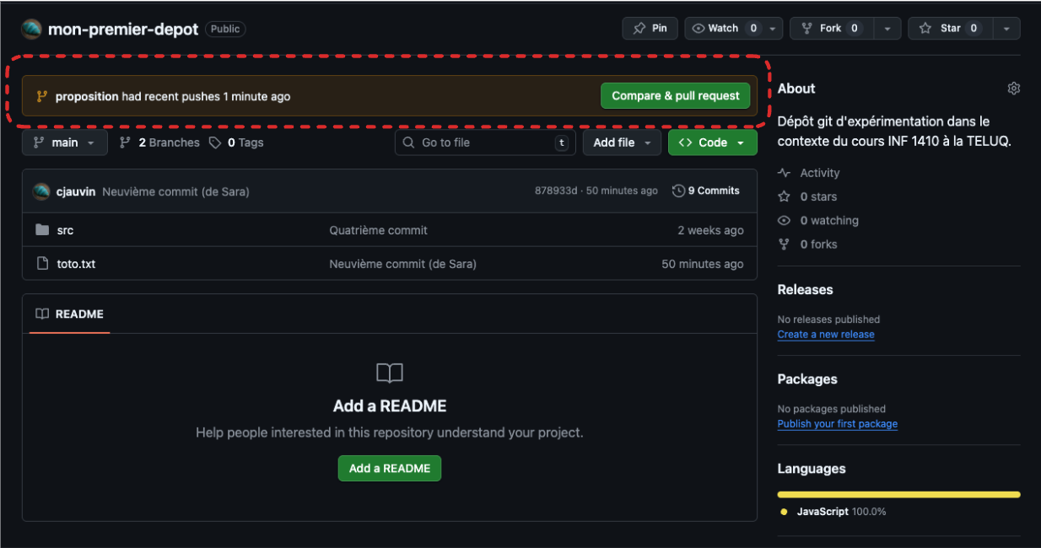Click the src folder icon
The height and width of the screenshot is (548, 1041).
[x=42, y=230]
